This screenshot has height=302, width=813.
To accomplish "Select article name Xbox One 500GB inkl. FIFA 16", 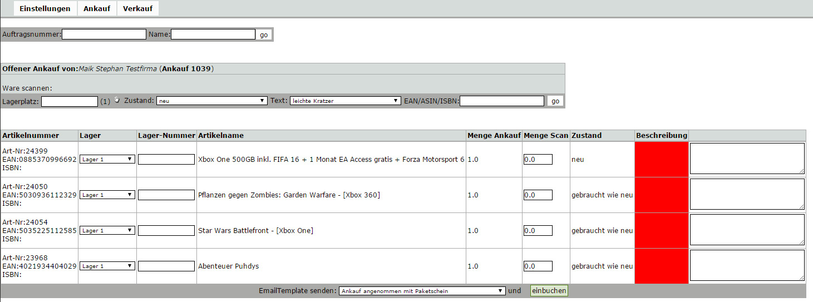I will coord(331,159).
